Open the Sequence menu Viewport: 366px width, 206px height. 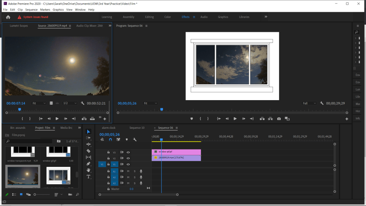click(x=31, y=10)
